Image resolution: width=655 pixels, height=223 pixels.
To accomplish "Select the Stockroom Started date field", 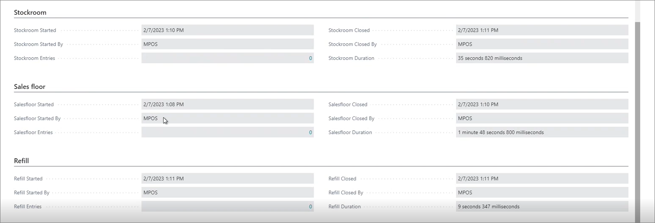I will (228, 30).
